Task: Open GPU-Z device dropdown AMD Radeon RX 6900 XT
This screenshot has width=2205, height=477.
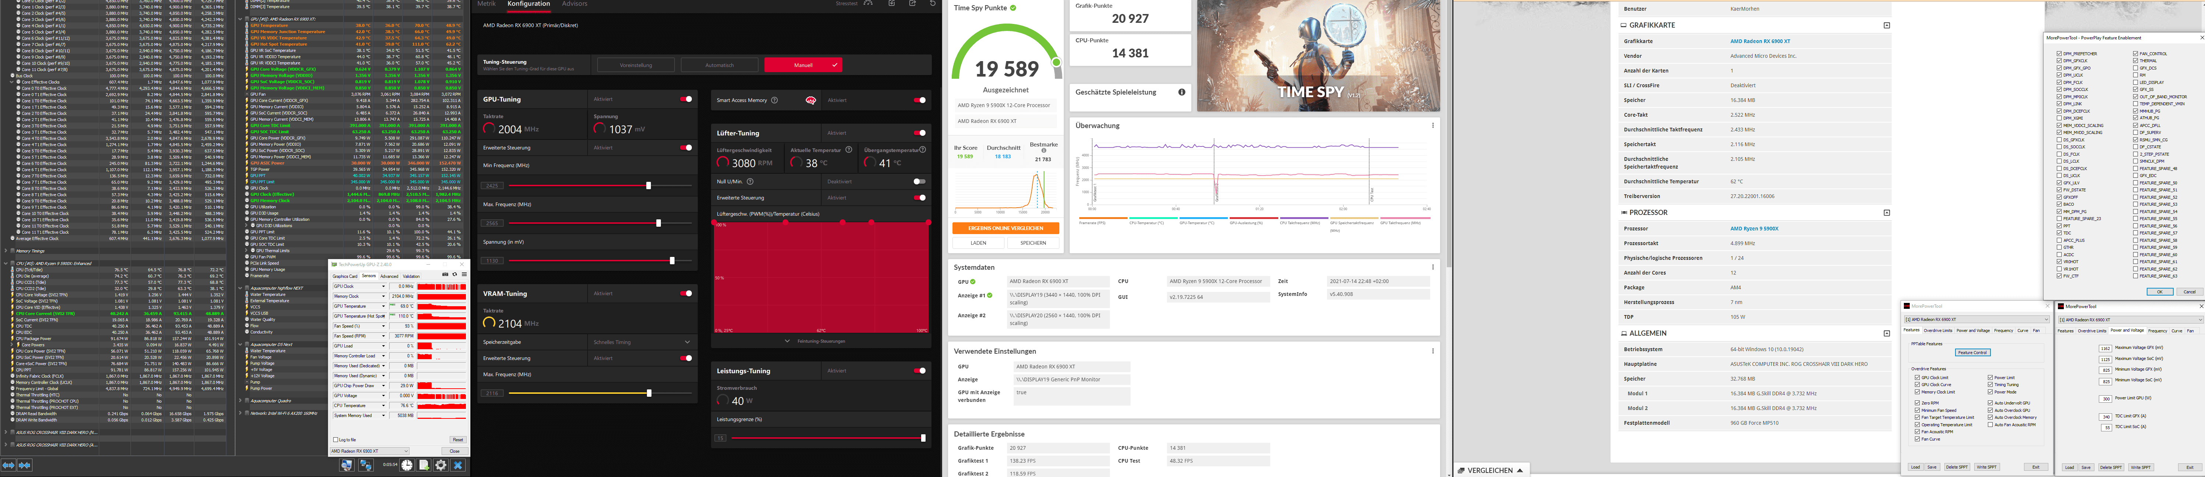Action: (x=370, y=451)
